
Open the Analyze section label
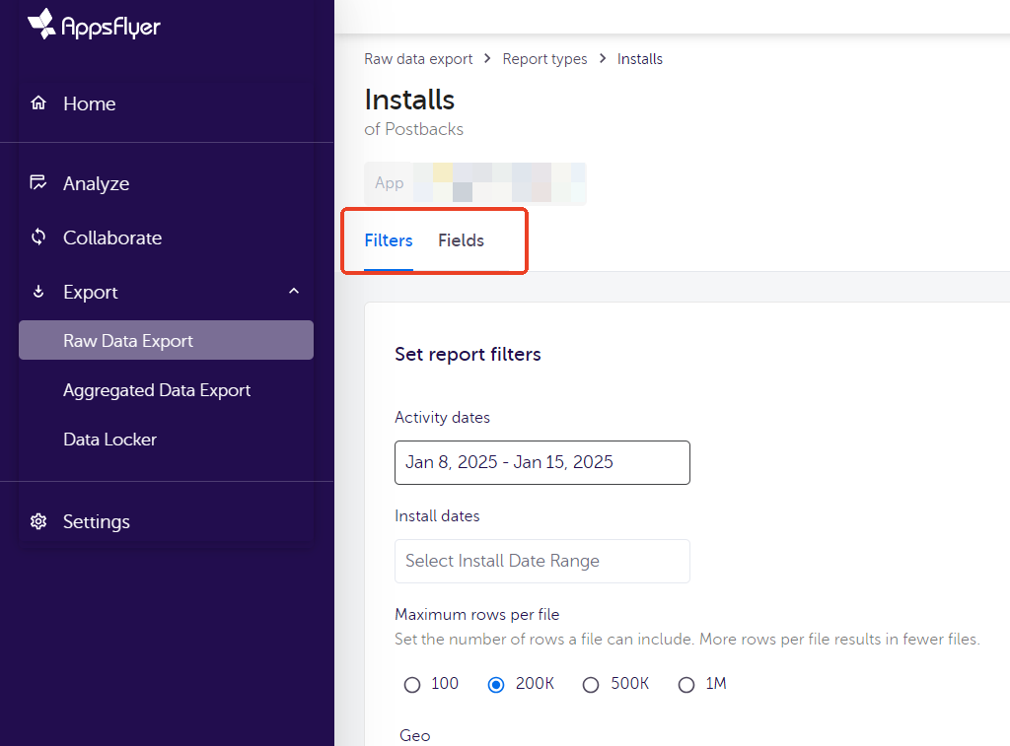[x=96, y=183]
